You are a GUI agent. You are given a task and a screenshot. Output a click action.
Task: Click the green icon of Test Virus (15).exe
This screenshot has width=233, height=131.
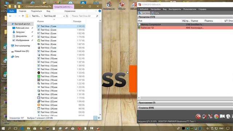coord(39,76)
